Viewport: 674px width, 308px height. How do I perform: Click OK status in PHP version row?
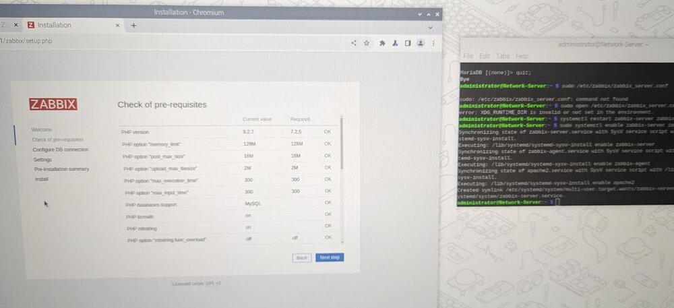click(328, 132)
